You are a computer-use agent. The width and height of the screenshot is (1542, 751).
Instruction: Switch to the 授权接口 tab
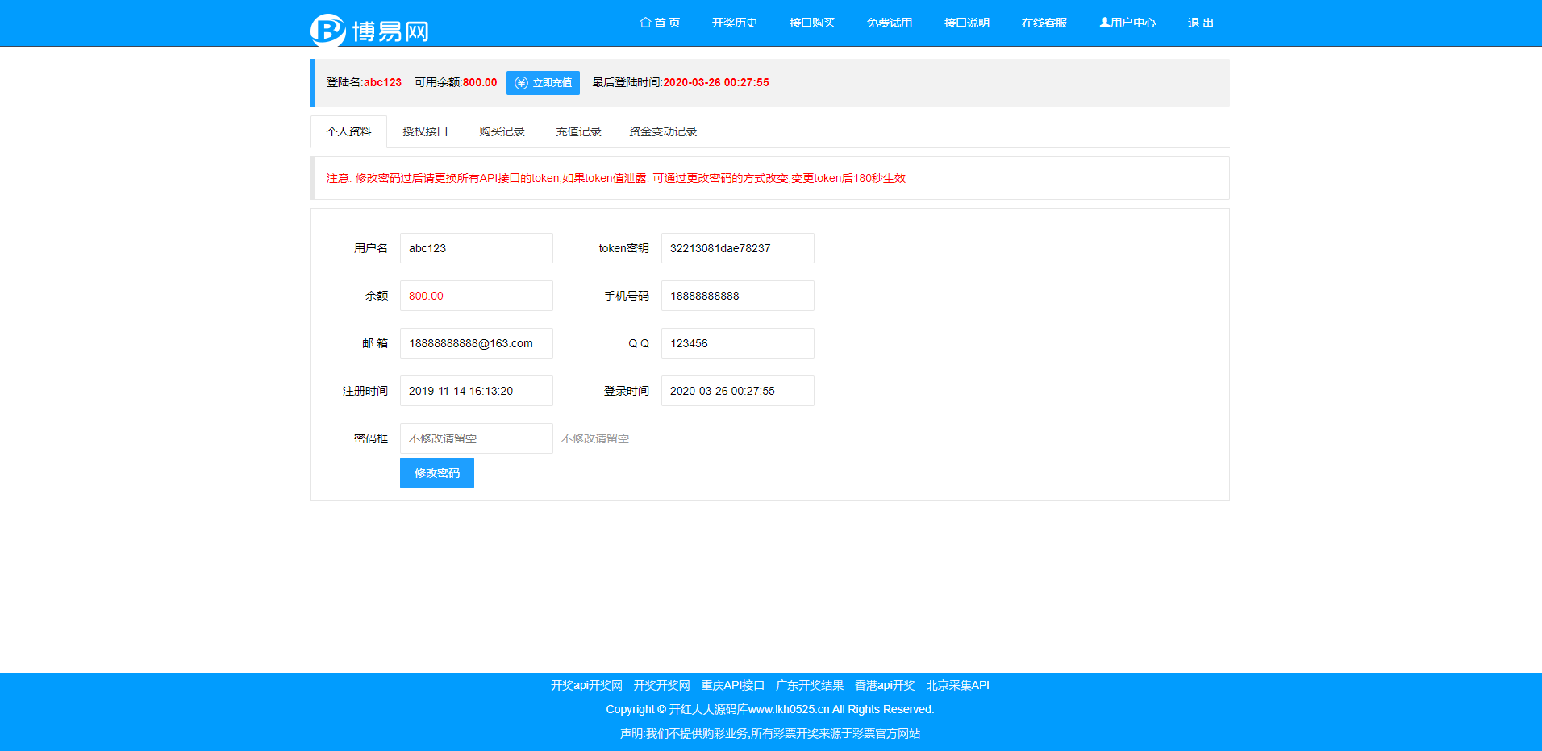click(x=425, y=131)
